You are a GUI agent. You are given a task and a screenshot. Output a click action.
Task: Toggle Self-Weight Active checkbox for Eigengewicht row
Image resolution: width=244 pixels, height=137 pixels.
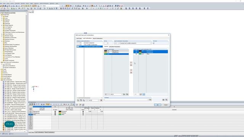click(83, 112)
